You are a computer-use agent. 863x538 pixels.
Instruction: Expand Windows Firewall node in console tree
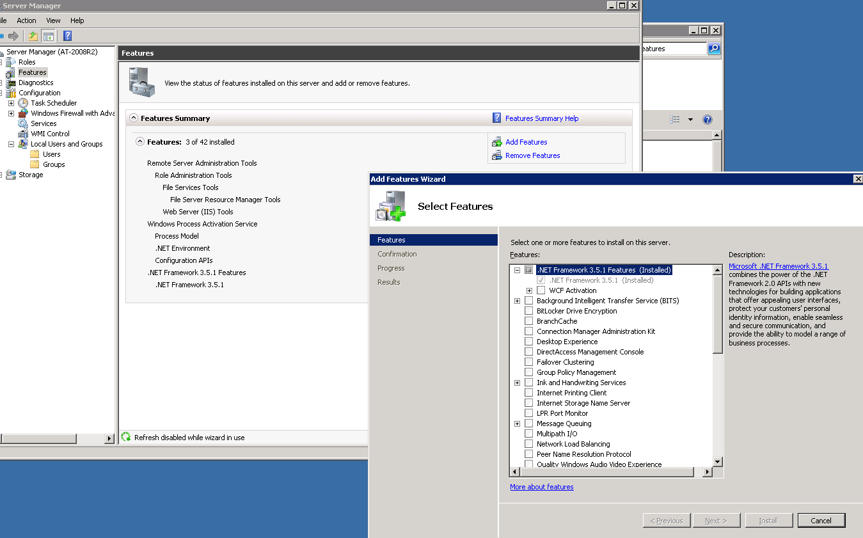(x=11, y=113)
